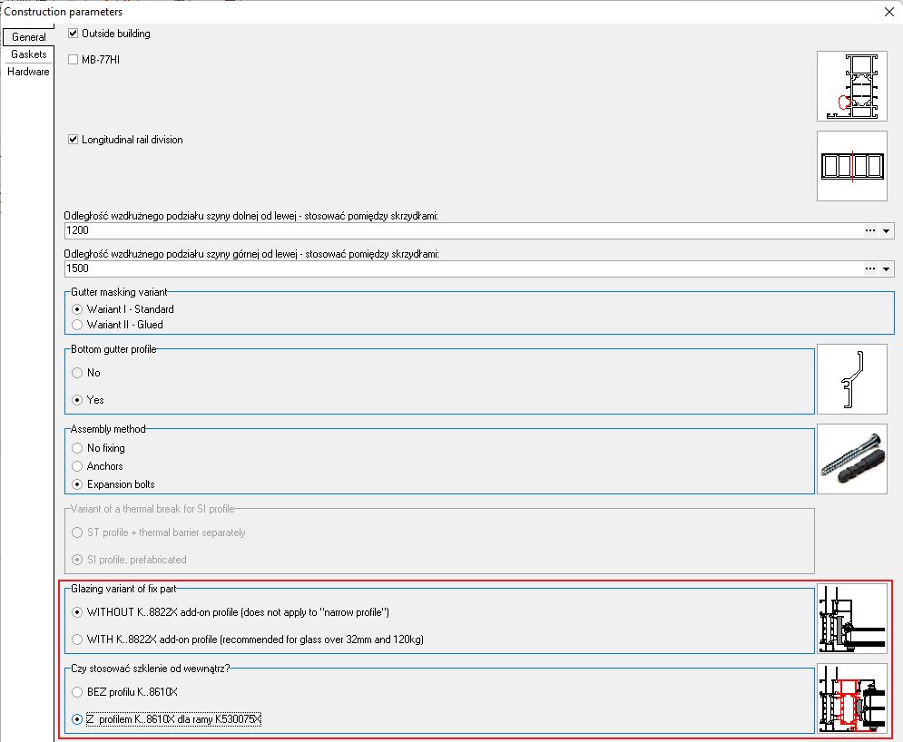903x742 pixels.
Task: Choose No for bottom gutter profile
Action: 77,373
